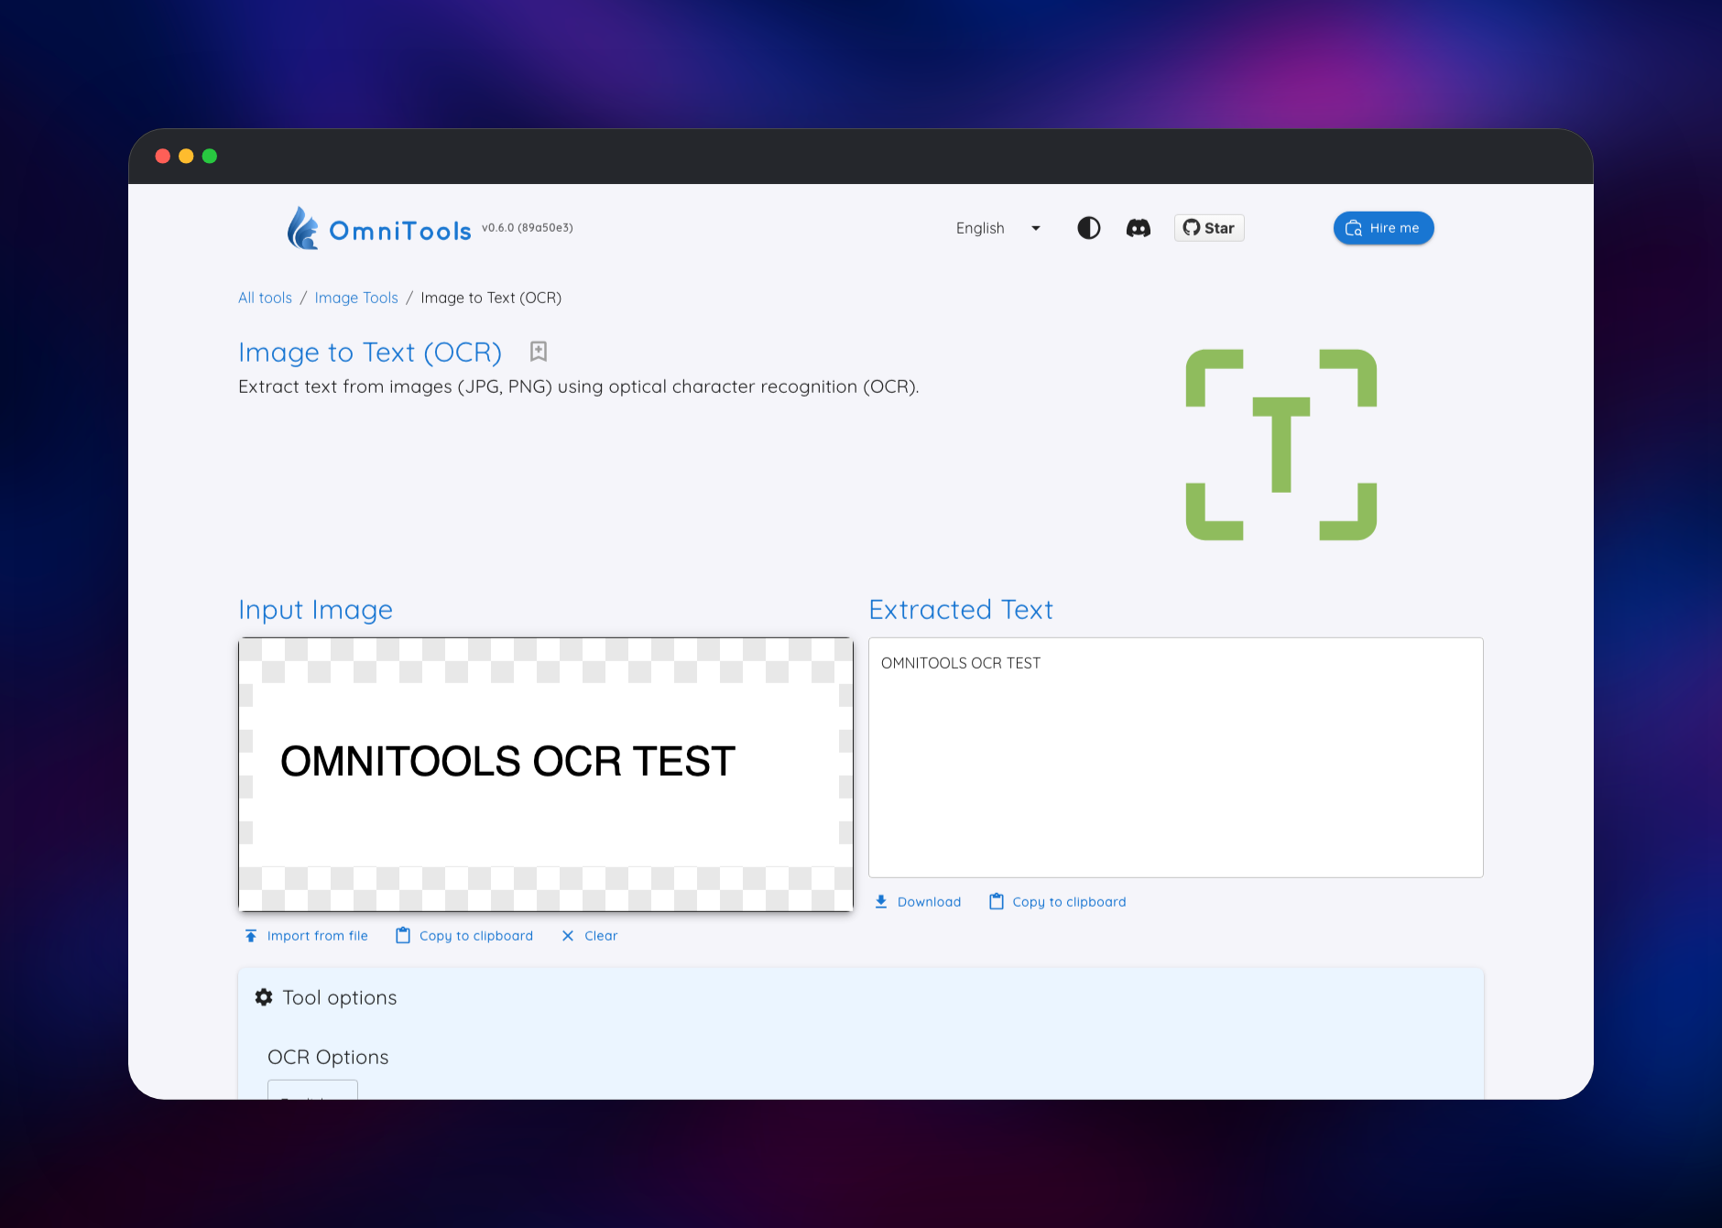
Task: Click the version text v0.6.0 (89a50e3)
Action: 528,228
